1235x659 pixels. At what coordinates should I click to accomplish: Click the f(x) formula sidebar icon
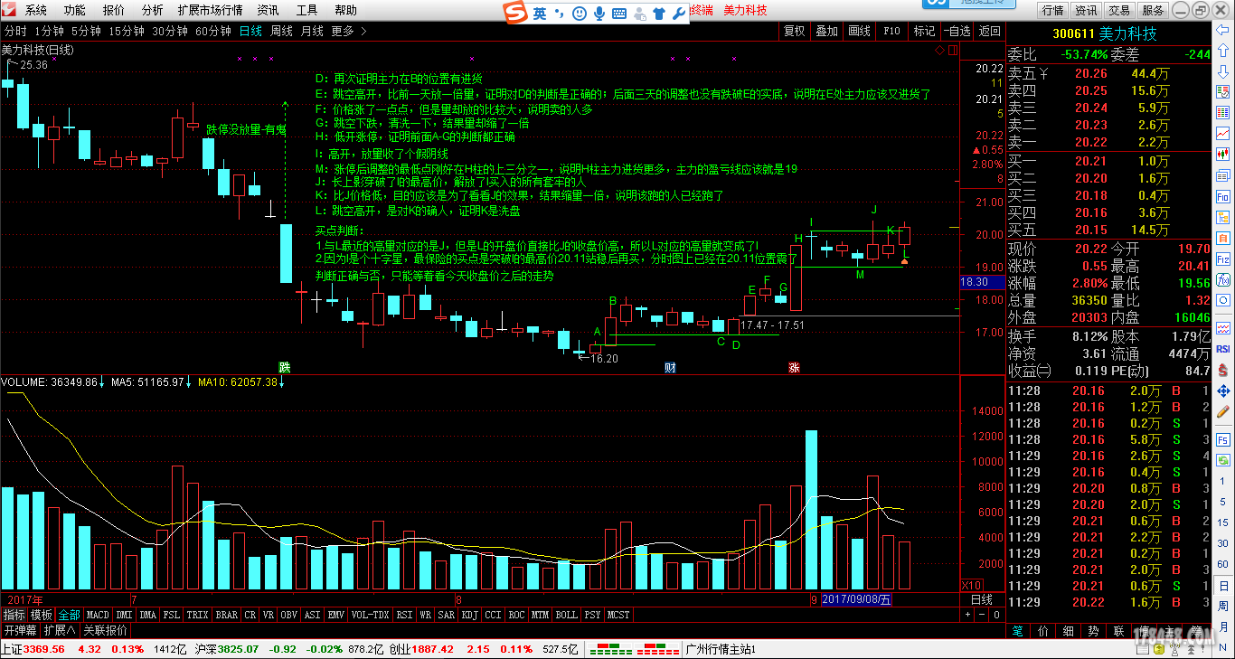click(x=1222, y=279)
